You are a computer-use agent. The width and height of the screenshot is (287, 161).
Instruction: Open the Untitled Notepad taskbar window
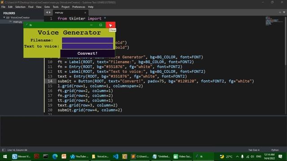pos(161,157)
